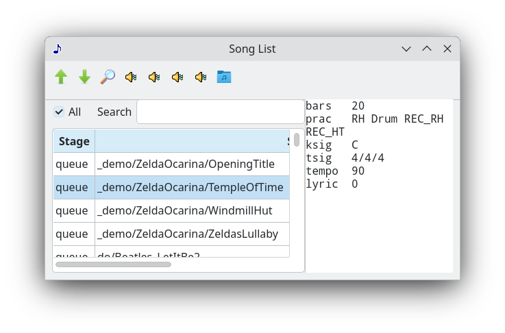Image resolution: width=505 pixels, height=333 pixels.
Task: Click the magnifying glass search icon
Action: coord(108,77)
